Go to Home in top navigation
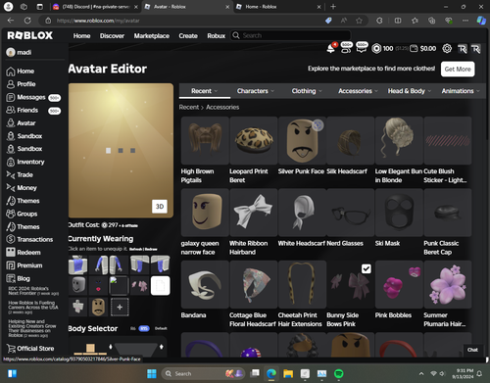490x383 pixels. click(81, 35)
